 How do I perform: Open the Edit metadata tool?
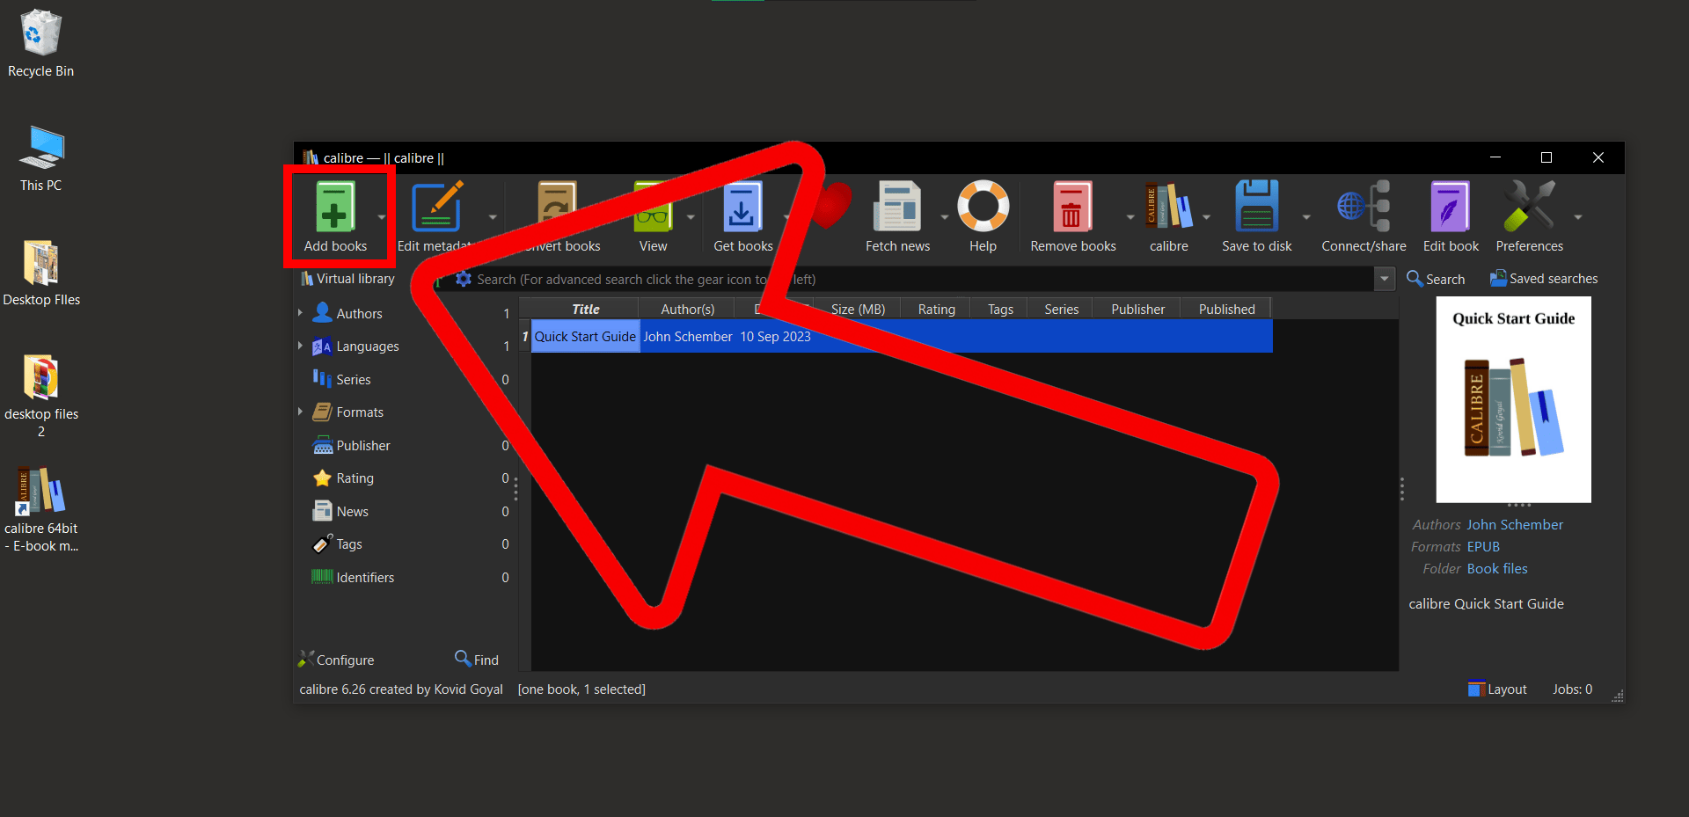(438, 209)
